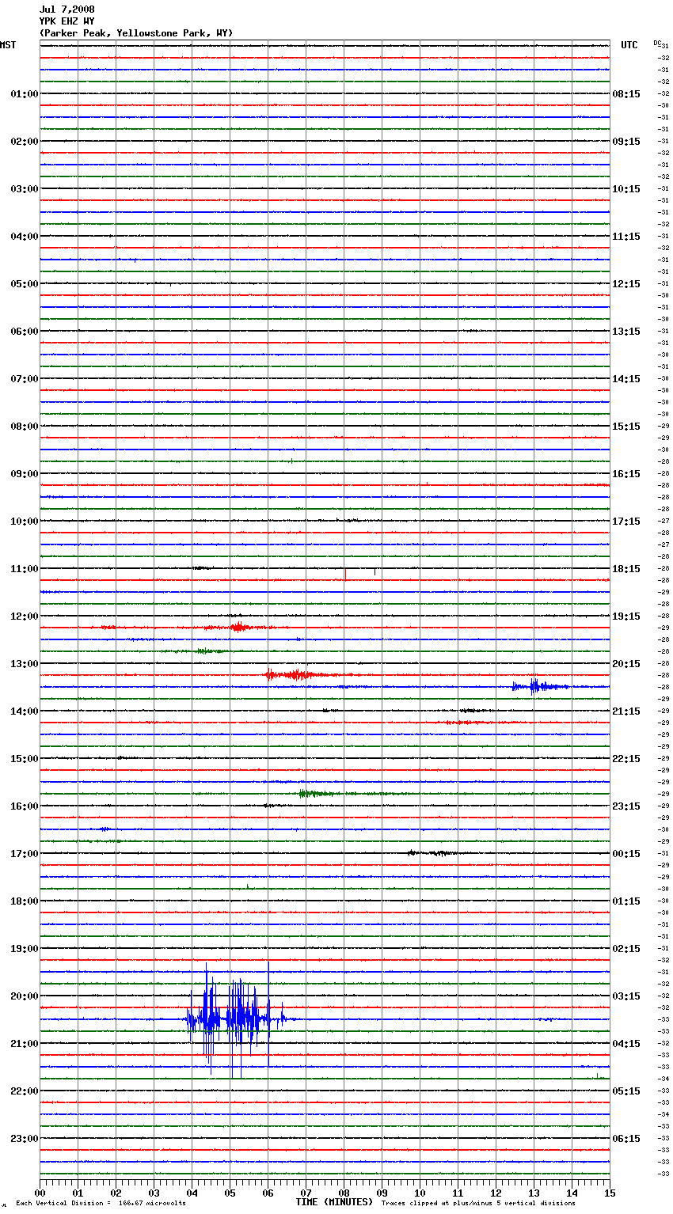673x1214 pixels.
Task: Click minute tick label 15 on bottom axis
Action: coord(610,1193)
